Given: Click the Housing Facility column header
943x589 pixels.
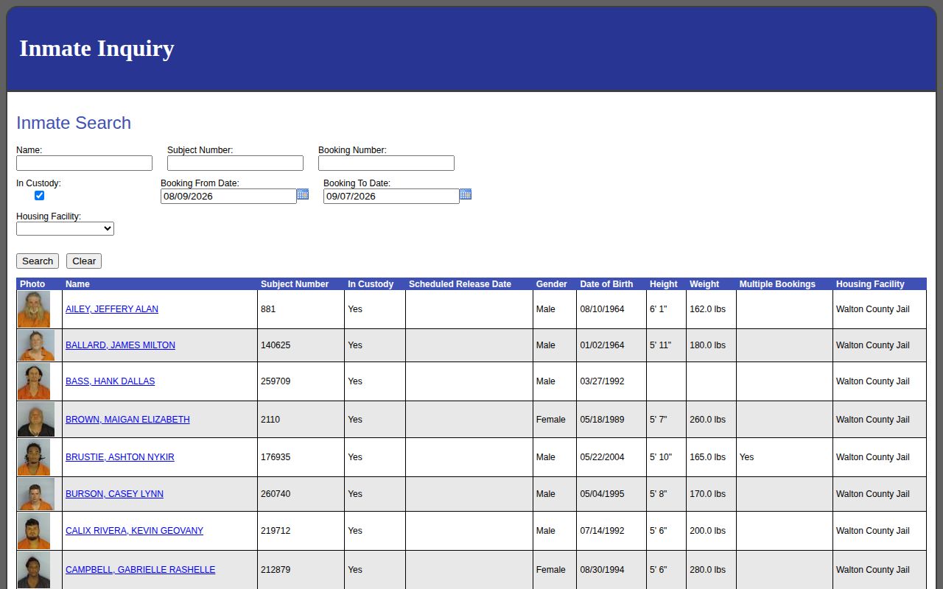Looking at the screenshot, I should pyautogui.click(x=870, y=284).
